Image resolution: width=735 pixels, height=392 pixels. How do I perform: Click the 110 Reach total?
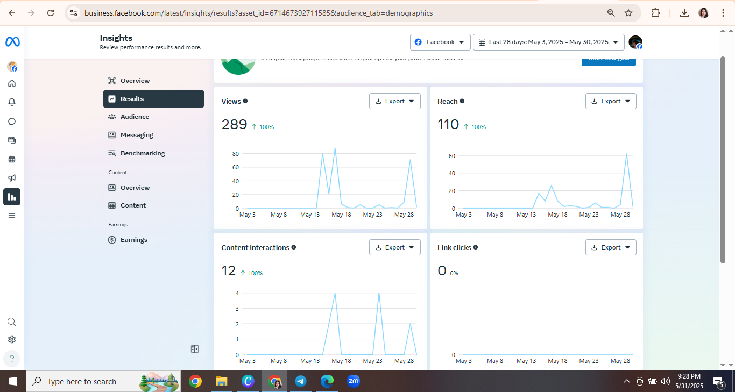(x=448, y=125)
